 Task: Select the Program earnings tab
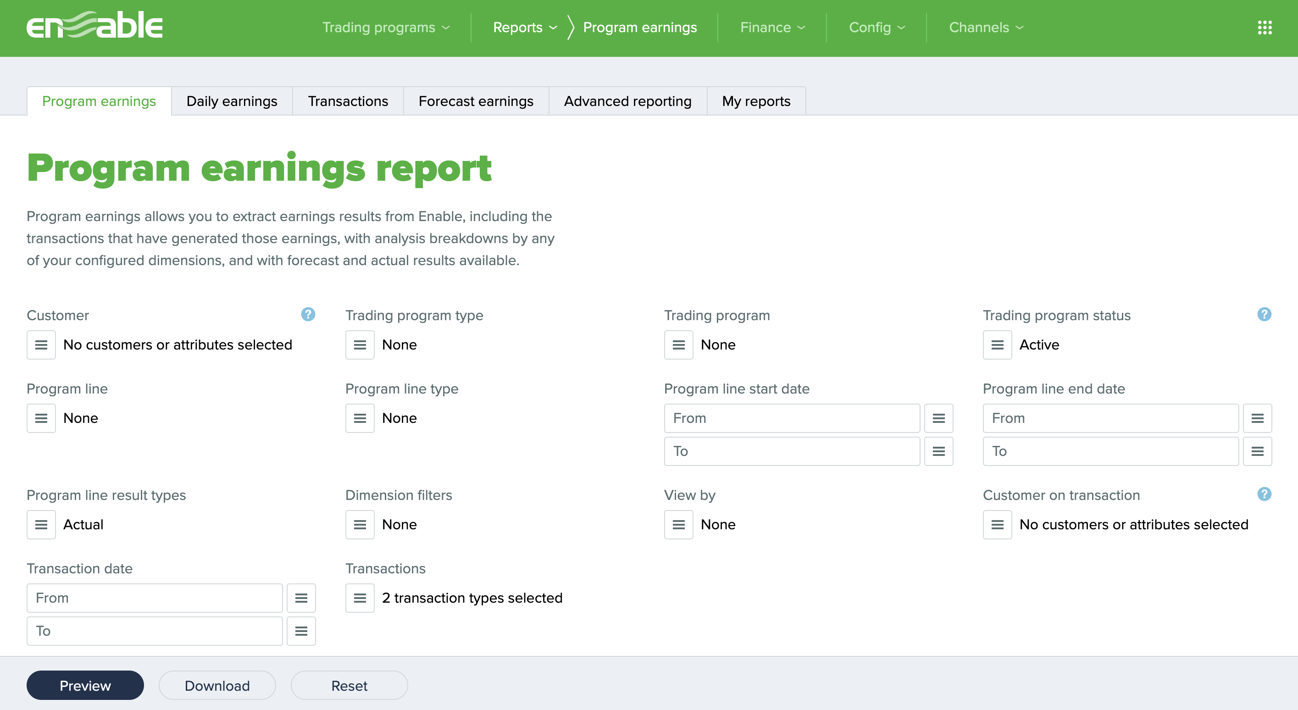(x=99, y=101)
